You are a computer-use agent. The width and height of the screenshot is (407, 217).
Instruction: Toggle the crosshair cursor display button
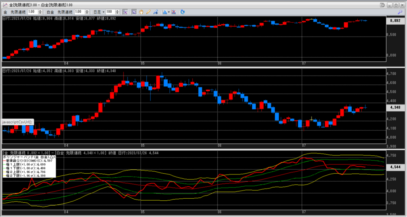click(125, 12)
